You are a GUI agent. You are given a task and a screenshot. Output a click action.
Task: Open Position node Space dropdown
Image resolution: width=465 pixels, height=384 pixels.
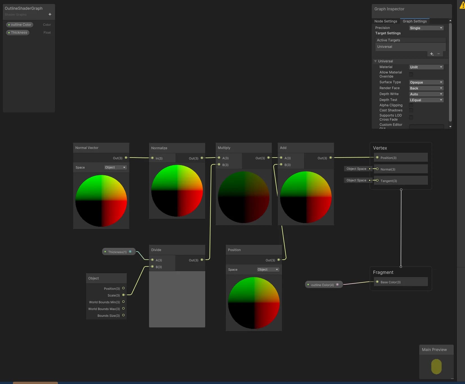click(268, 270)
